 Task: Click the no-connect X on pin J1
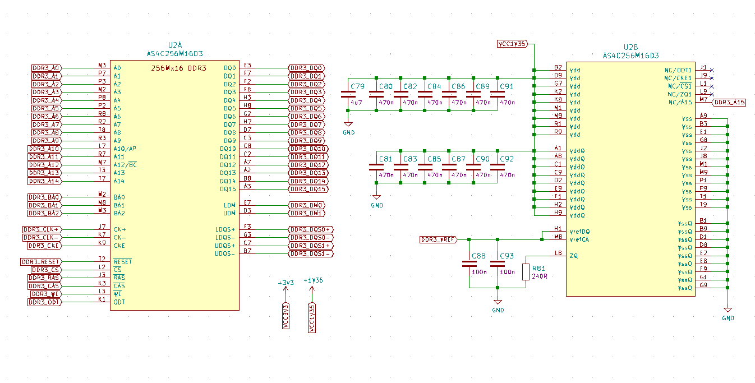[712, 70]
